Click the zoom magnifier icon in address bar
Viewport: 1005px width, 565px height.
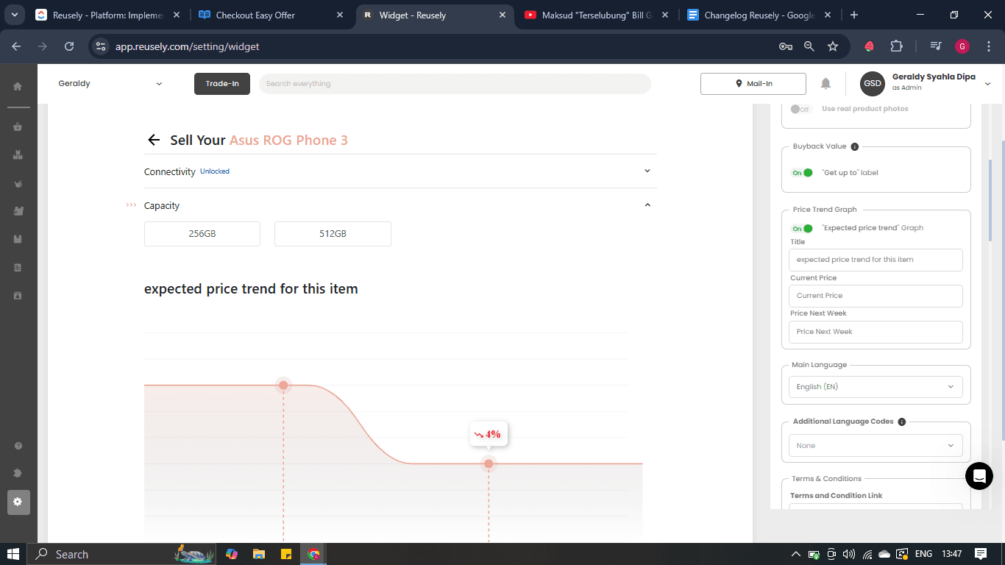(x=809, y=46)
